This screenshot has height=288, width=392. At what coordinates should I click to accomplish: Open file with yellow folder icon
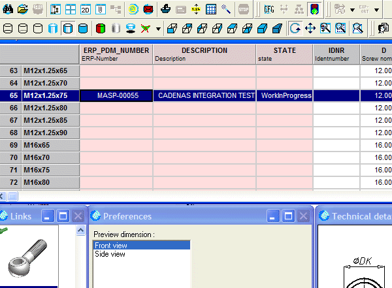[23, 9]
